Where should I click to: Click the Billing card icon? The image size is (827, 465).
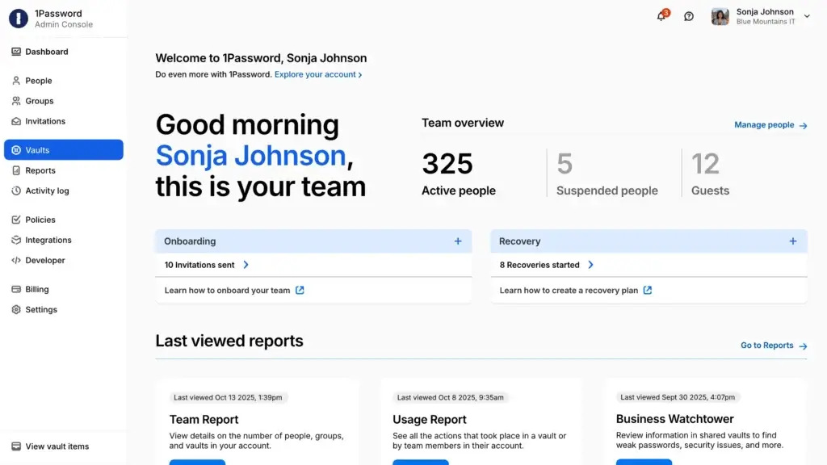16,290
